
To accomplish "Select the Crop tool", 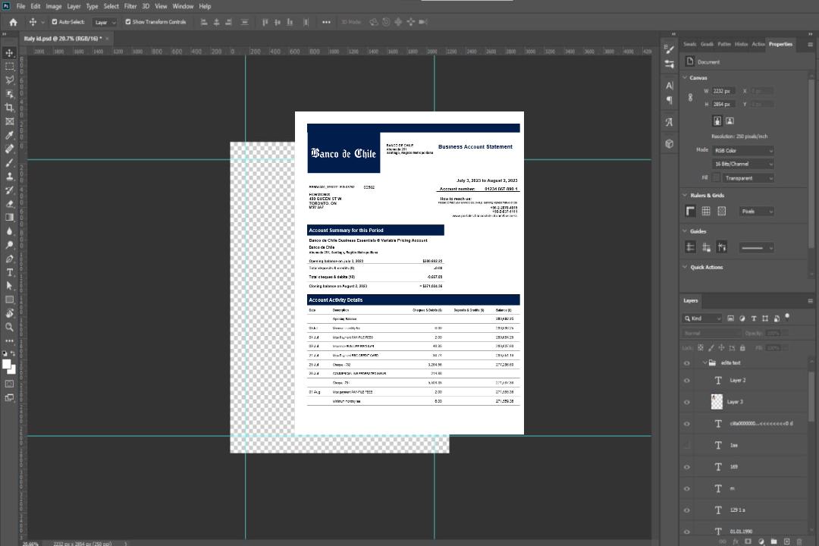I will (x=9, y=108).
